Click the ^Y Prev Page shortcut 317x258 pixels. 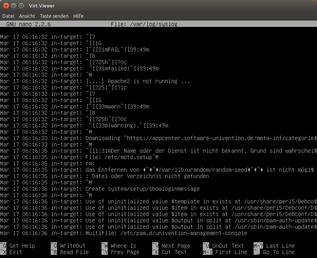[x=120, y=252]
